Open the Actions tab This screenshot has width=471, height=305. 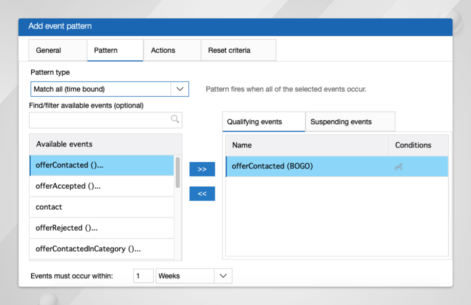coord(163,50)
